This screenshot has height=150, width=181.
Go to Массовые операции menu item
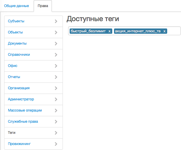[x=33, y=110]
